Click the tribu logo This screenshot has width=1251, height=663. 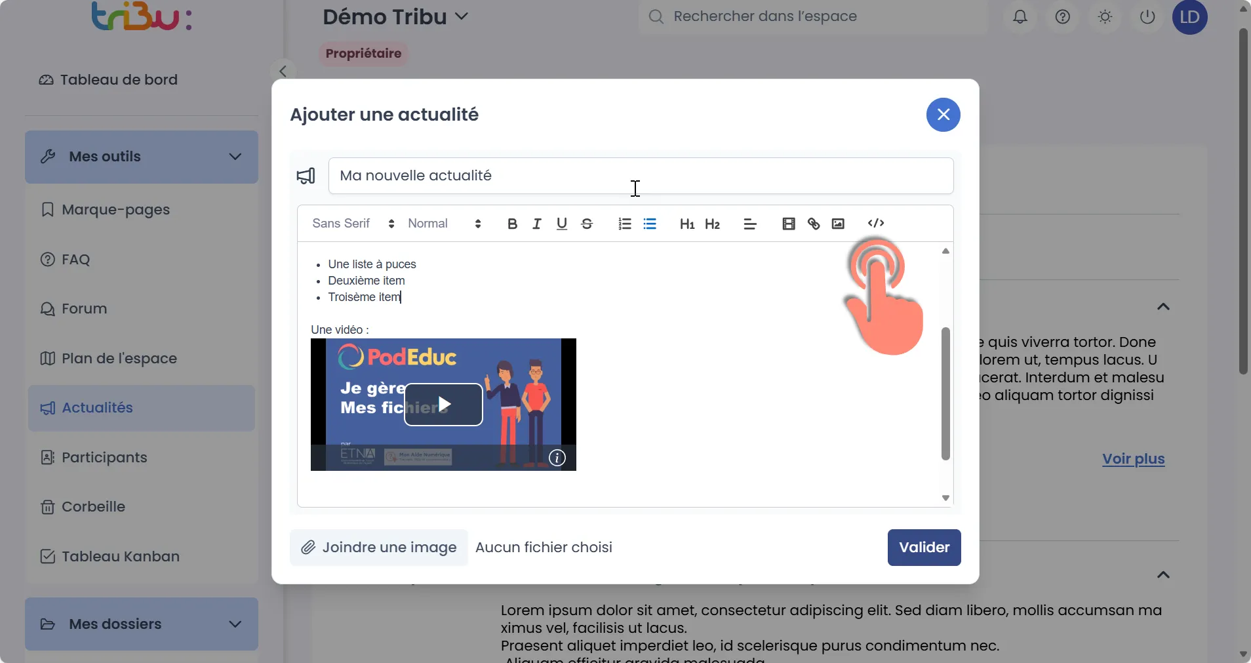coord(142,16)
